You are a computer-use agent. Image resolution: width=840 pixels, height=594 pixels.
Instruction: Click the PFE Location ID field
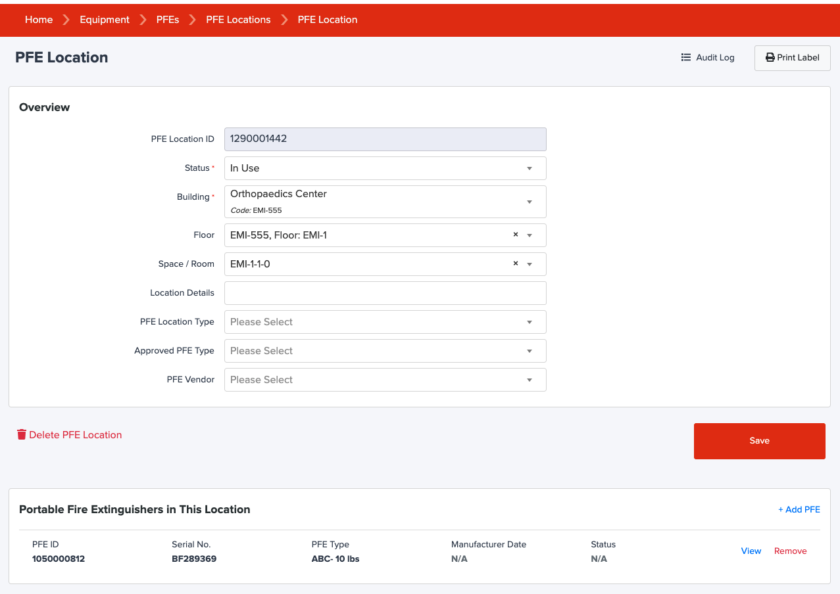385,139
